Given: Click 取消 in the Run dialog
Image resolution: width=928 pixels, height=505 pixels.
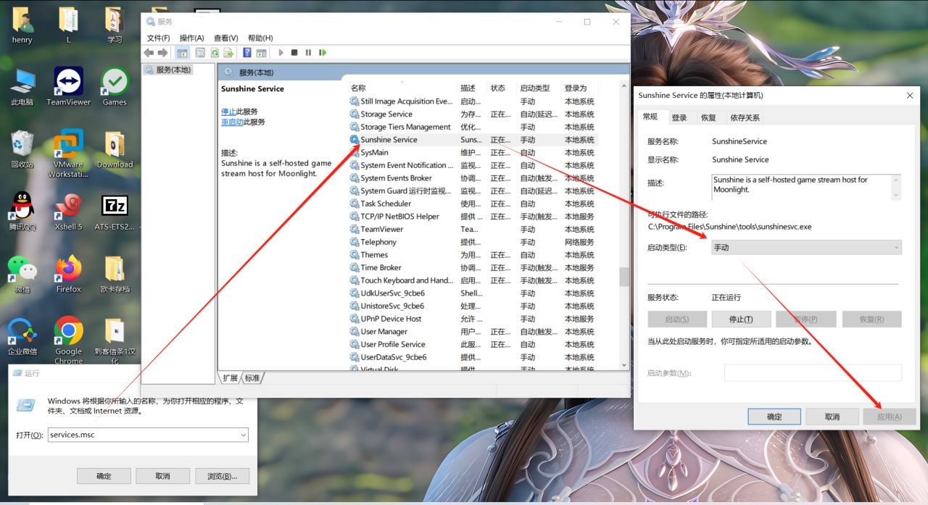Looking at the screenshot, I should [162, 476].
